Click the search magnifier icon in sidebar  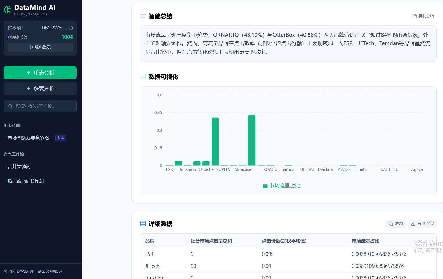pyautogui.click(x=10, y=106)
